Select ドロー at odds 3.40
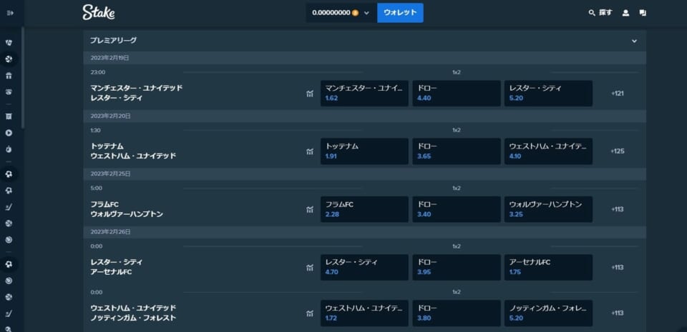Image resolution: width=687 pixels, height=332 pixels. [457, 210]
